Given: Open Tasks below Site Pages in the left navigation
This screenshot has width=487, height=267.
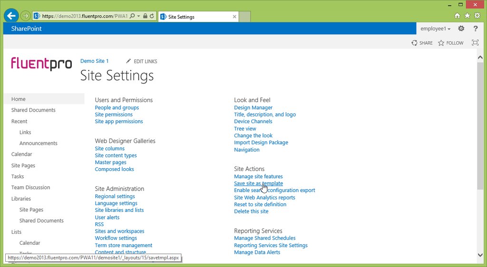Looking at the screenshot, I should [x=18, y=176].
